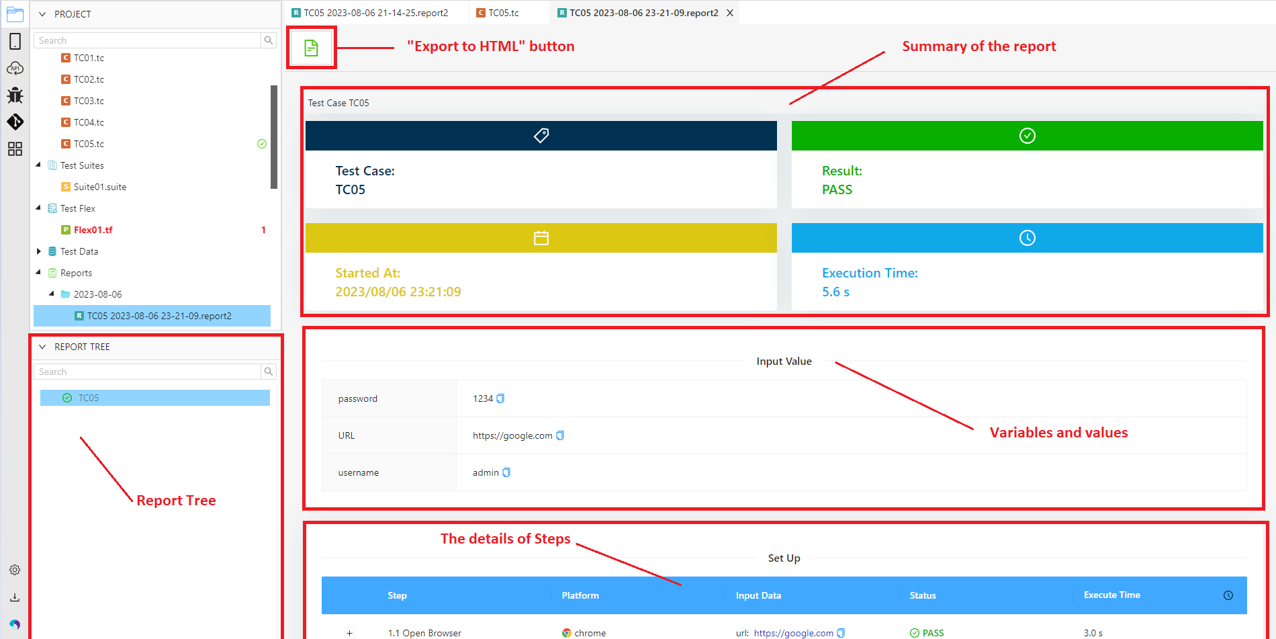Switch to the TC05.tc tab

504,13
